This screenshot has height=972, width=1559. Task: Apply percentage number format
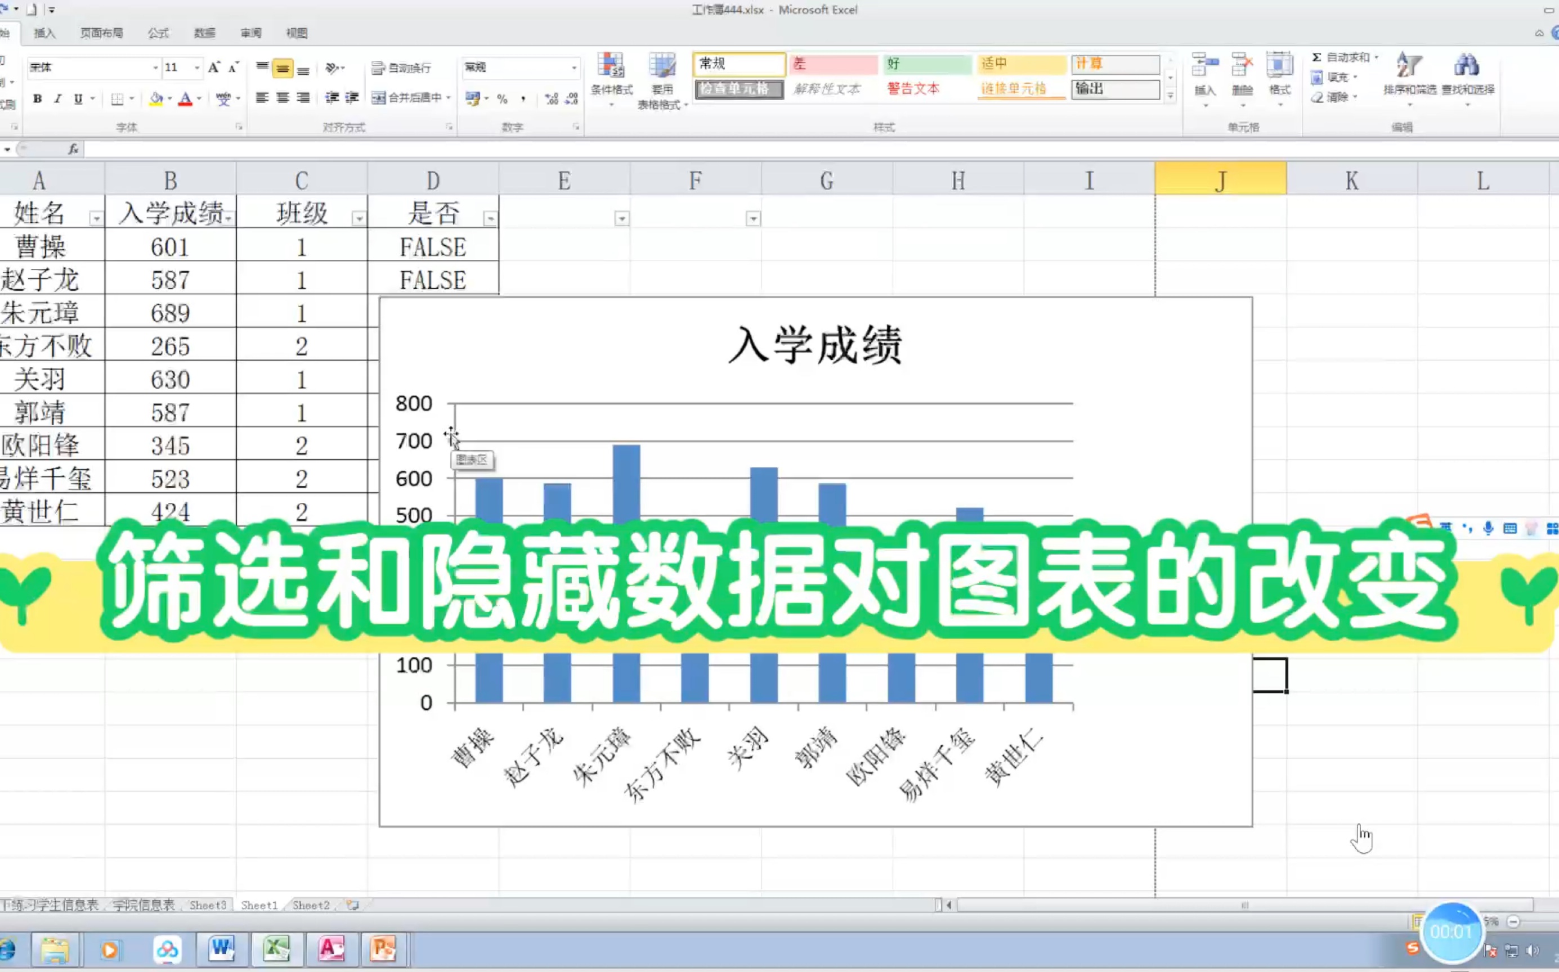[x=504, y=98]
